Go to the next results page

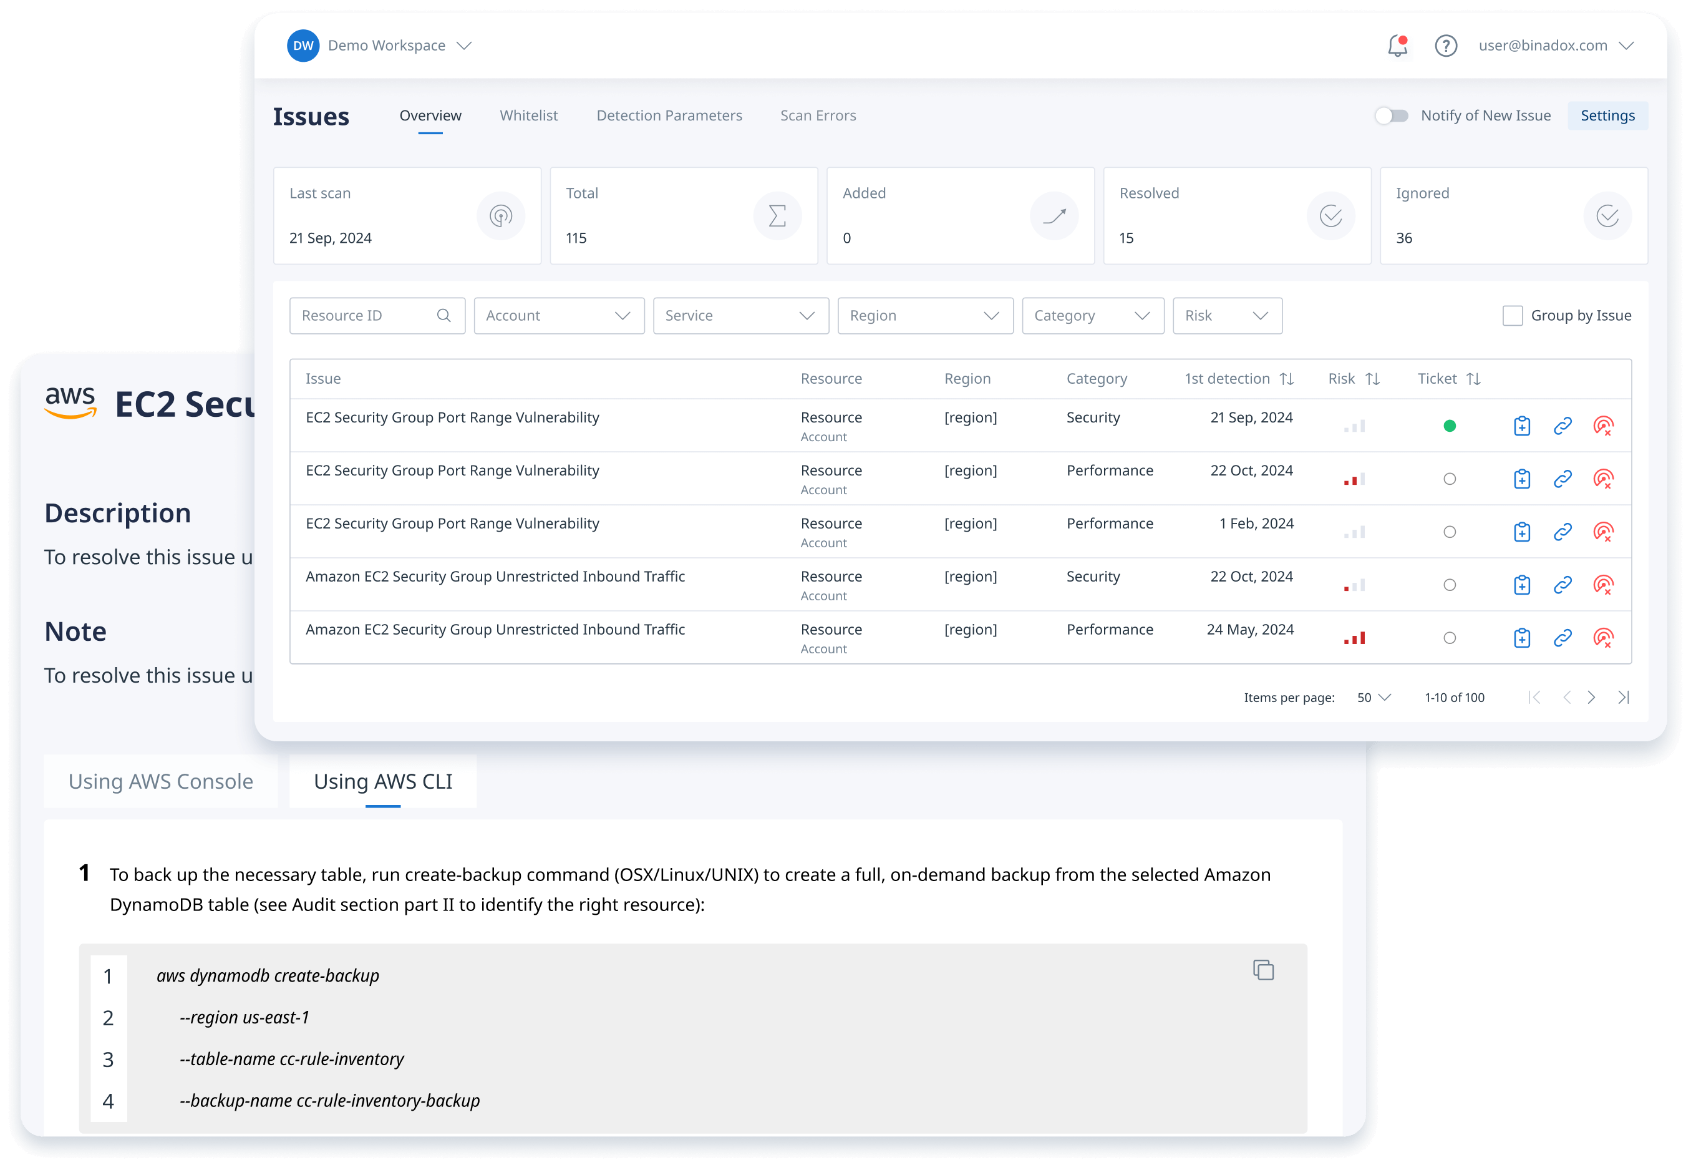(1591, 698)
